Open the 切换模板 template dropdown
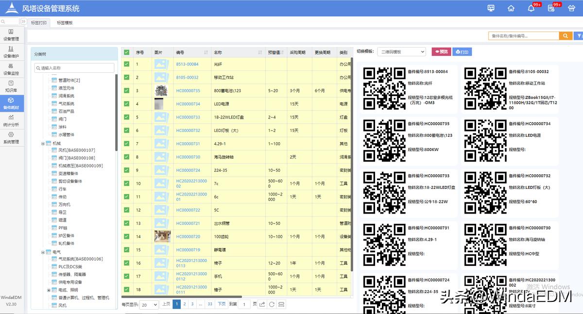The width and height of the screenshot is (583, 314). (x=401, y=52)
